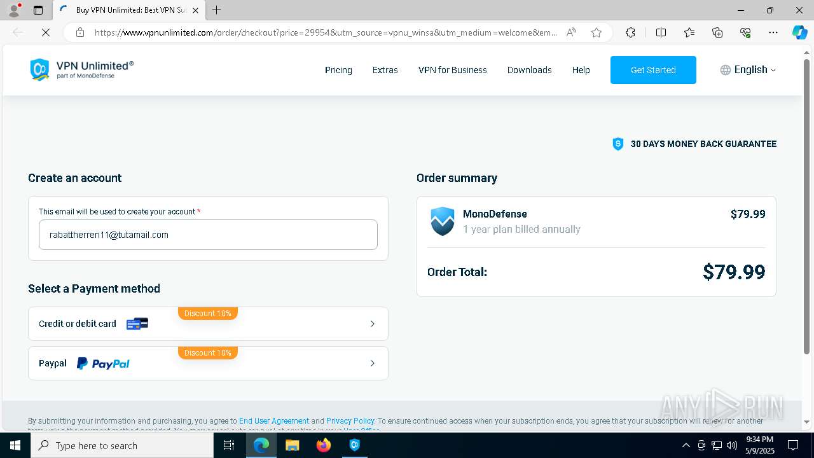Open the Windows Start menu
This screenshot has width=814, height=458.
pyautogui.click(x=15, y=445)
